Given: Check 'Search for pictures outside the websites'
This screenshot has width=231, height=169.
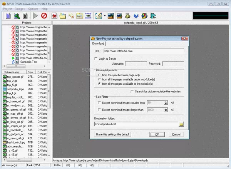Looking at the screenshot, I should (132, 92).
